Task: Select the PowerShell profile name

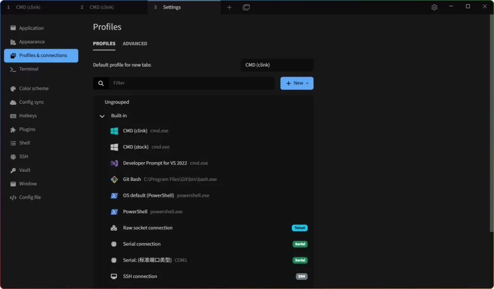Action: pyautogui.click(x=135, y=212)
